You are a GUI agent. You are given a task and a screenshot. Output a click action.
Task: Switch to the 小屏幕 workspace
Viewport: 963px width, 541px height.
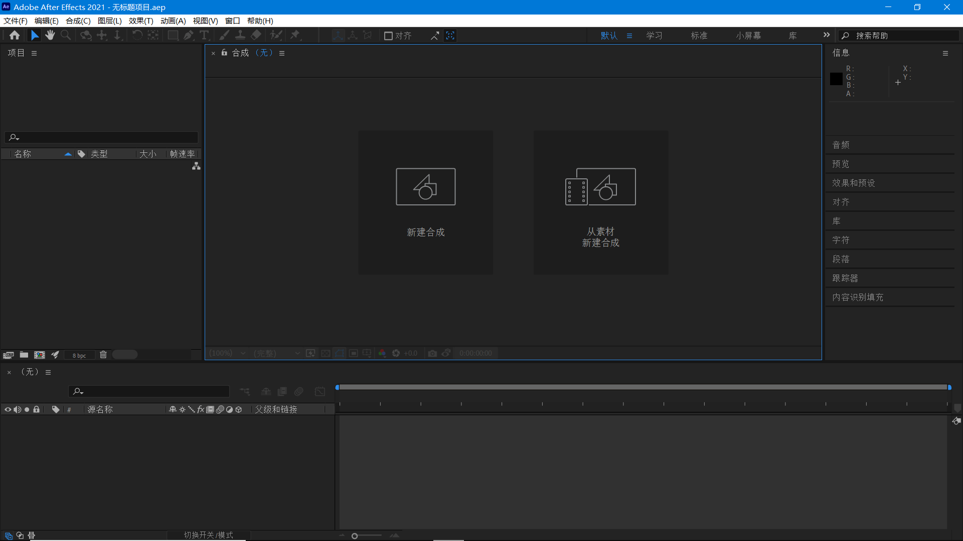click(x=748, y=36)
